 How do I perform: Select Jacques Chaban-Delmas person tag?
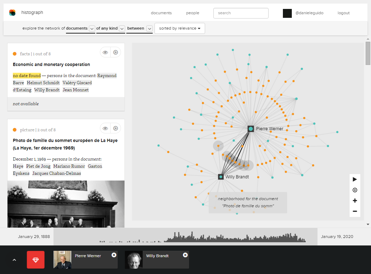point(57,173)
